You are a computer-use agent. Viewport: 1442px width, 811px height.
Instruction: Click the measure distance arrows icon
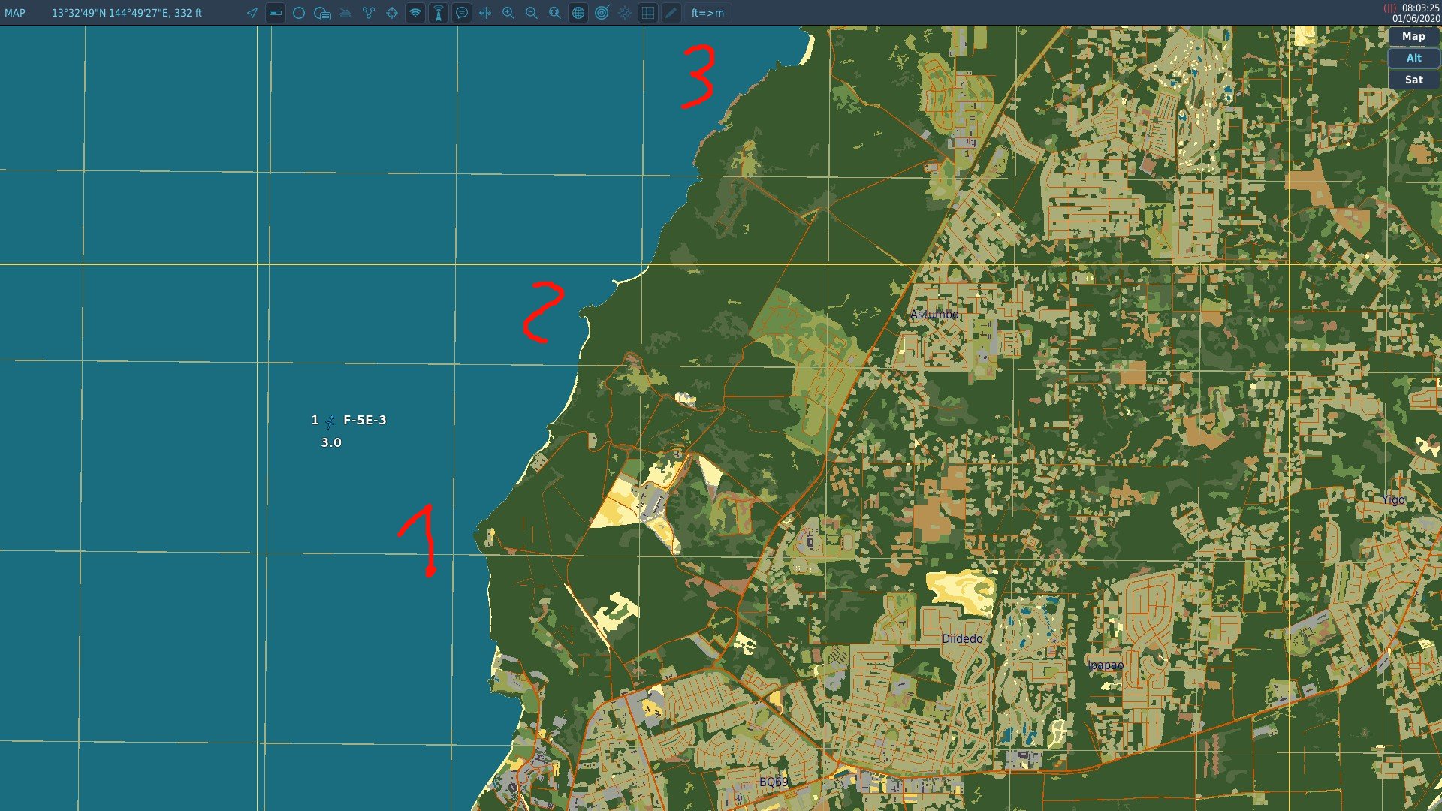485,13
